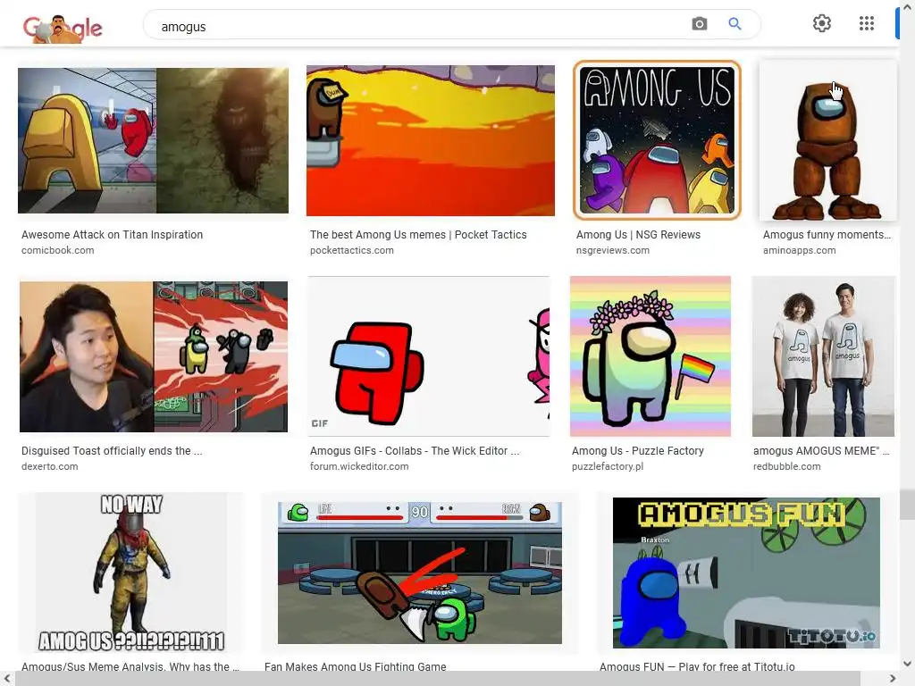Open the Google apps grid
The width and height of the screenshot is (915, 686).
[x=867, y=23]
